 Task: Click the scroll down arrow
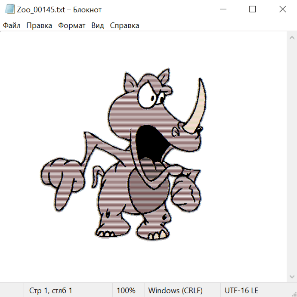292,276
